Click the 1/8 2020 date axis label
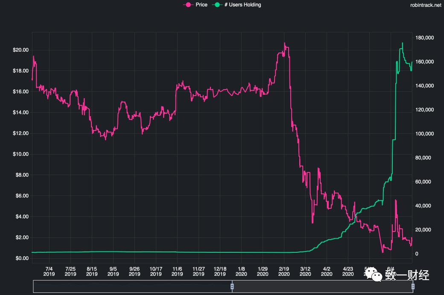444x295 pixels. point(241,271)
